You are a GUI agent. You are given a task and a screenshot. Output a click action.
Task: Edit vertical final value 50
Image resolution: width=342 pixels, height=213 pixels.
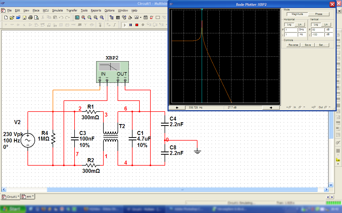tap(318, 30)
